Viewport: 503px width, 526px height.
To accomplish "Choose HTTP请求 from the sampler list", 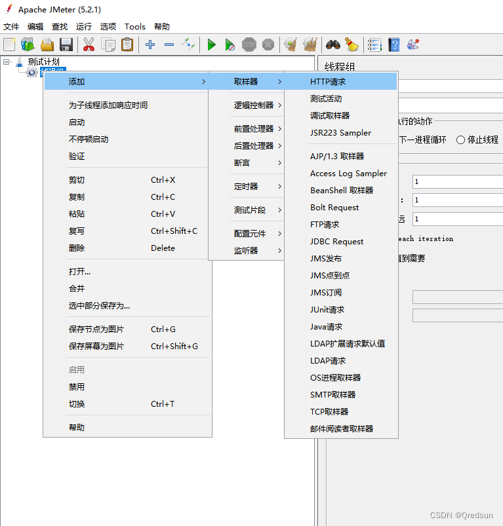I will click(341, 81).
